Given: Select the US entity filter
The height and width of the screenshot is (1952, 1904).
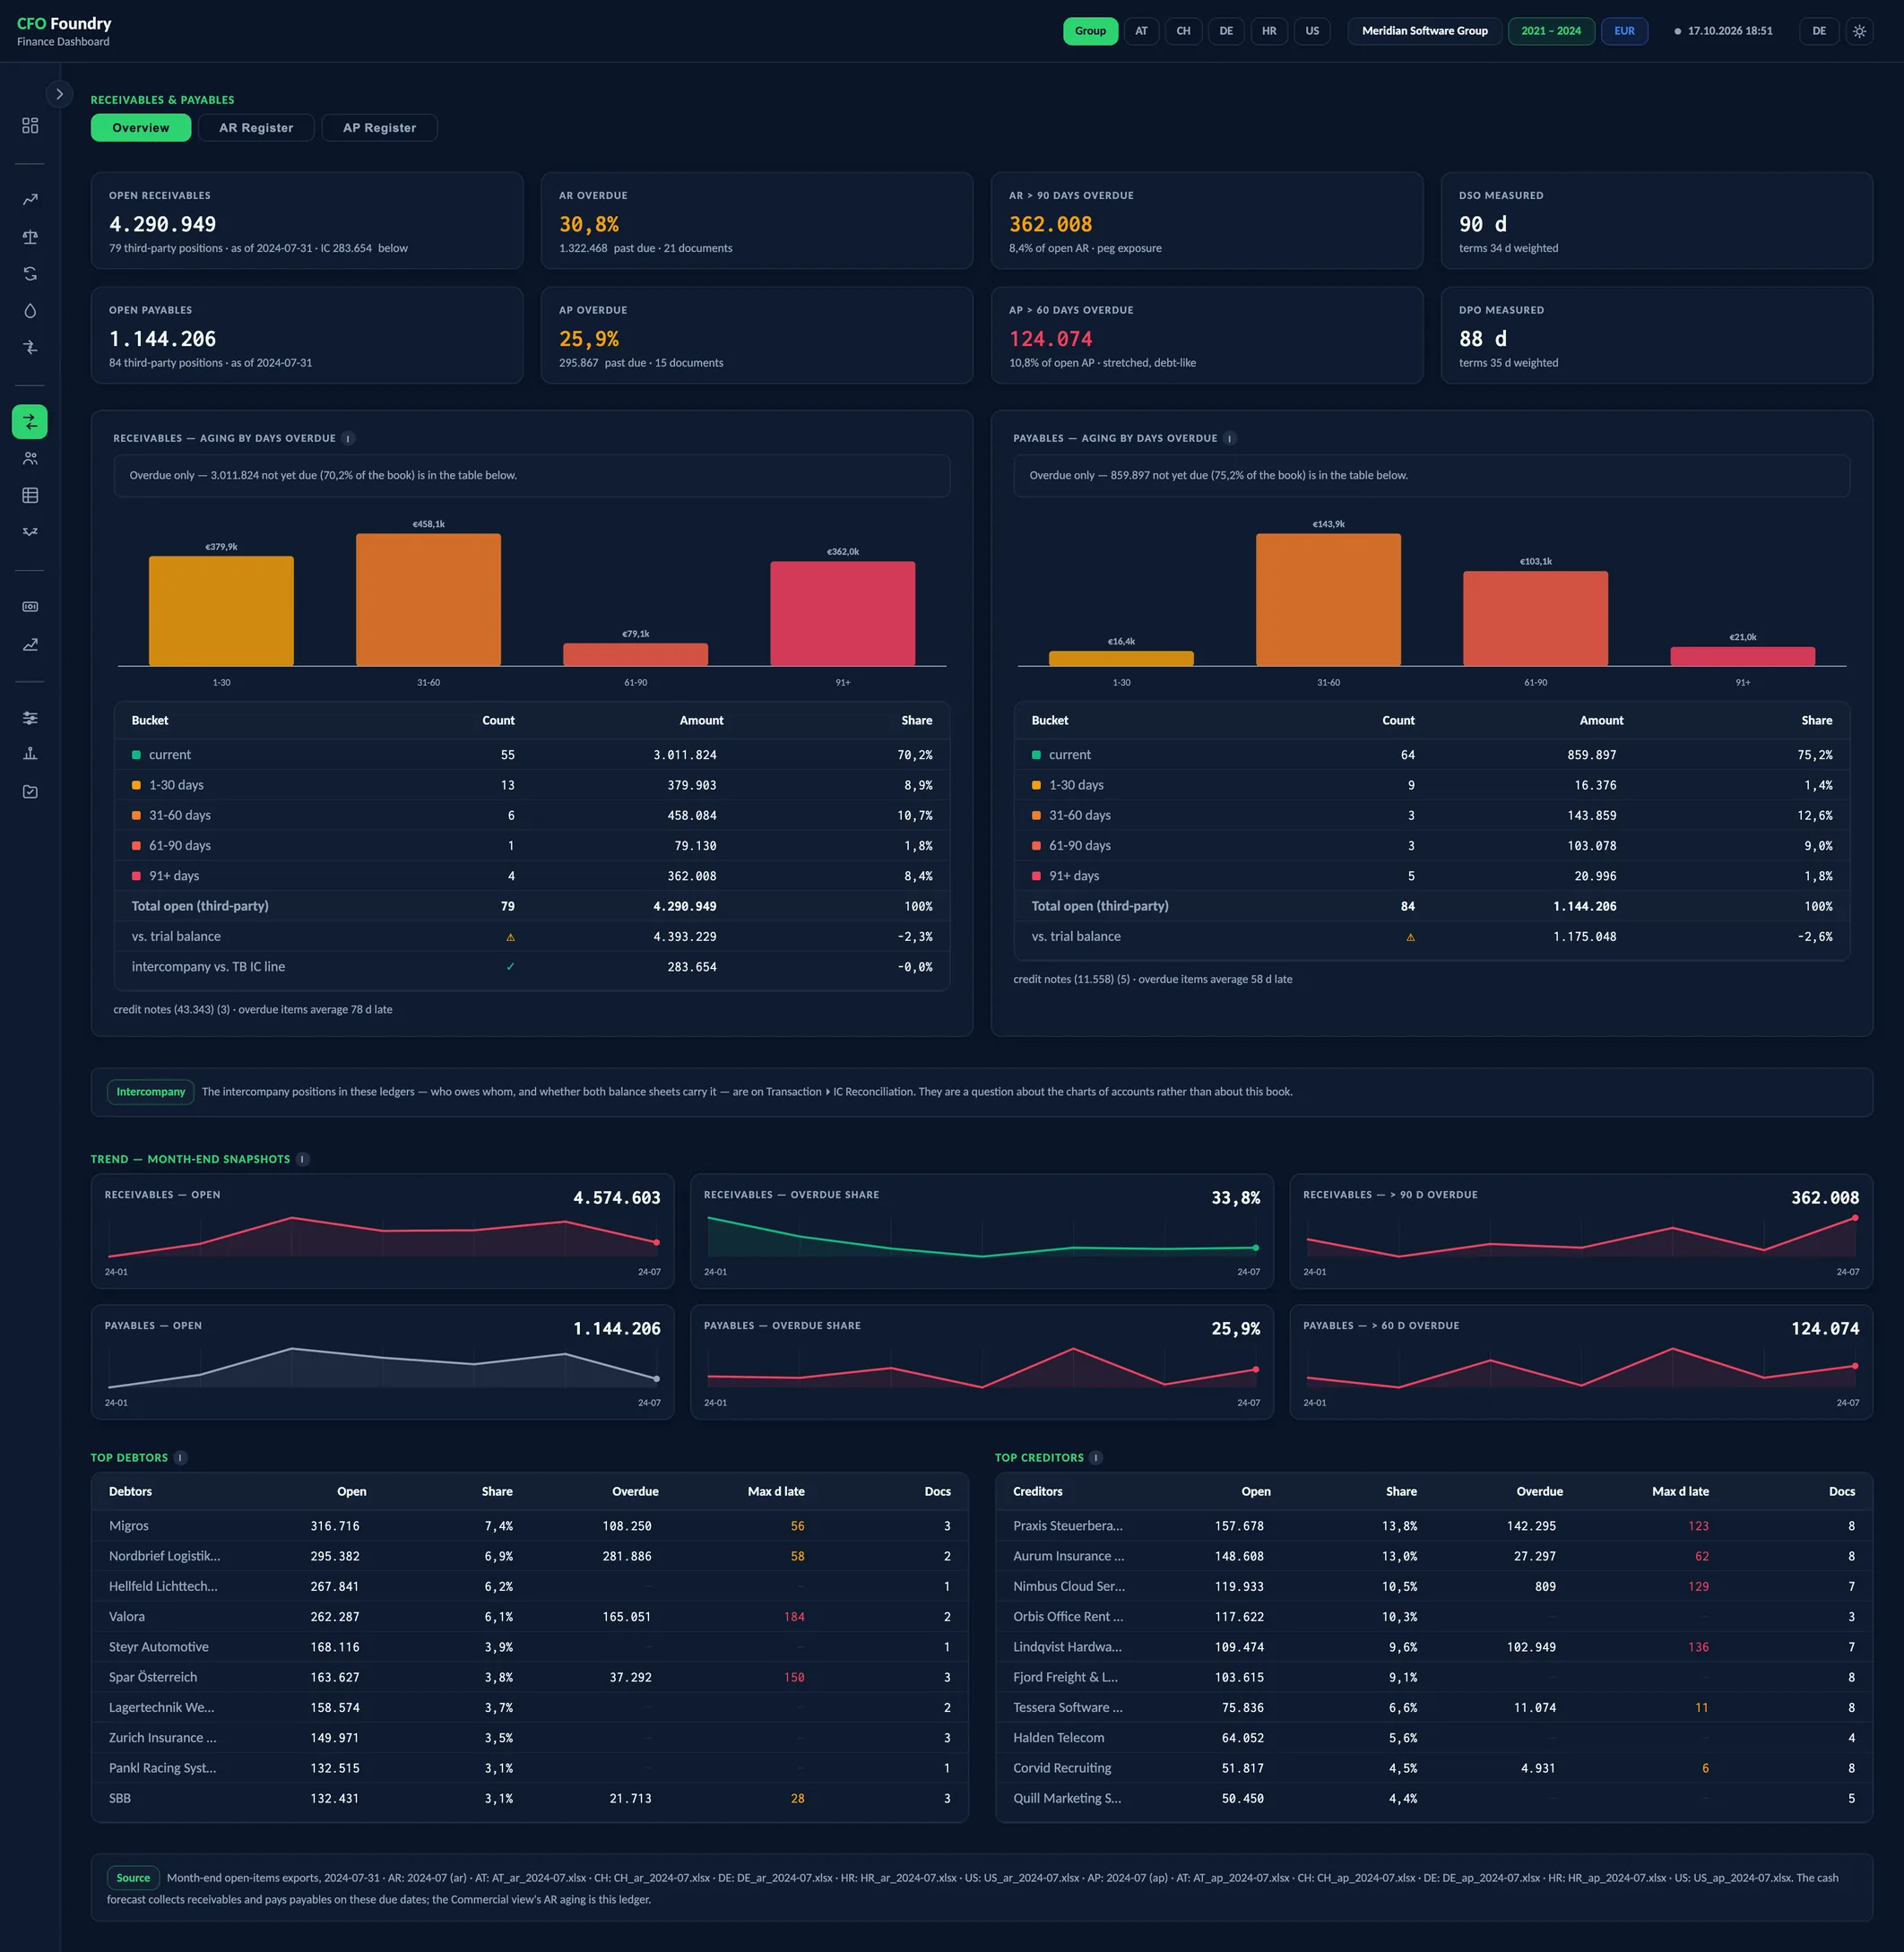Looking at the screenshot, I should tap(1312, 31).
